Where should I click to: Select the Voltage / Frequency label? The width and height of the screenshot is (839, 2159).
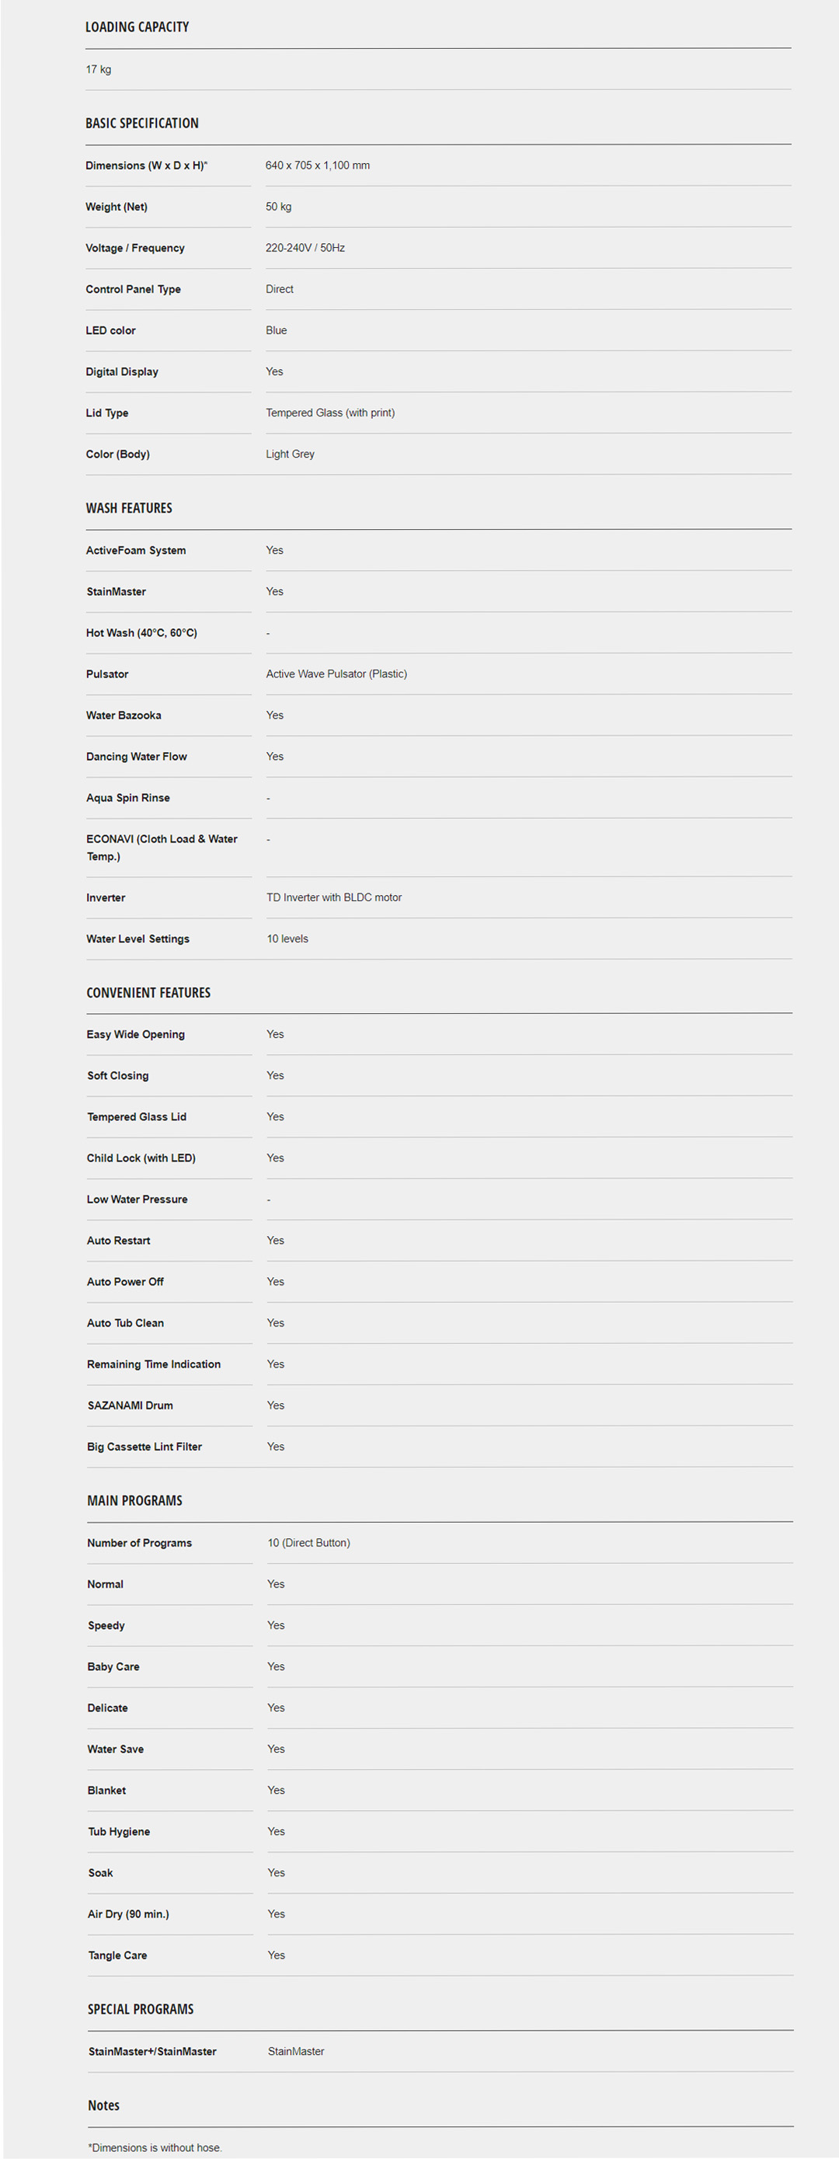pos(135,248)
